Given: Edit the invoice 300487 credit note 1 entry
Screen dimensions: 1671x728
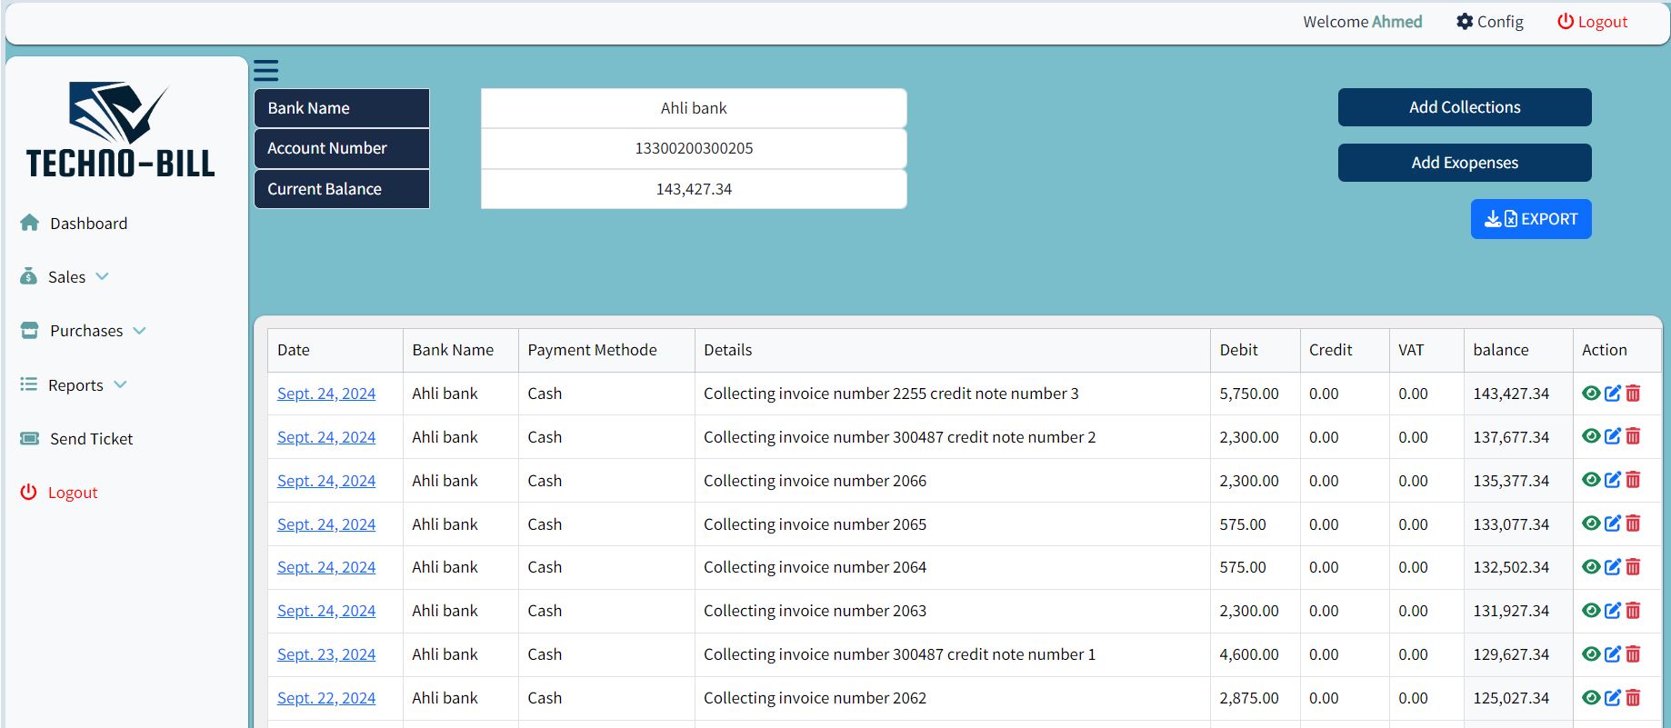Looking at the screenshot, I should (1613, 653).
